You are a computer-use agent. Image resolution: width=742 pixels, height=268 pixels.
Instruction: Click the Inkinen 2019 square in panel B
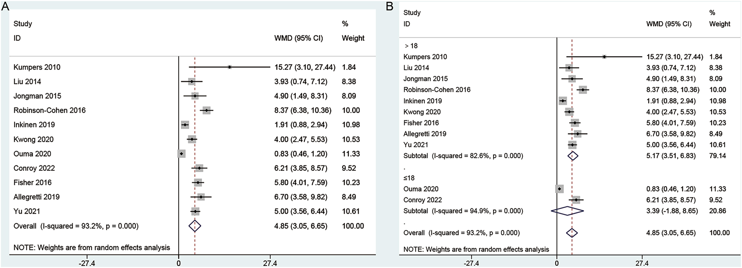563,101
